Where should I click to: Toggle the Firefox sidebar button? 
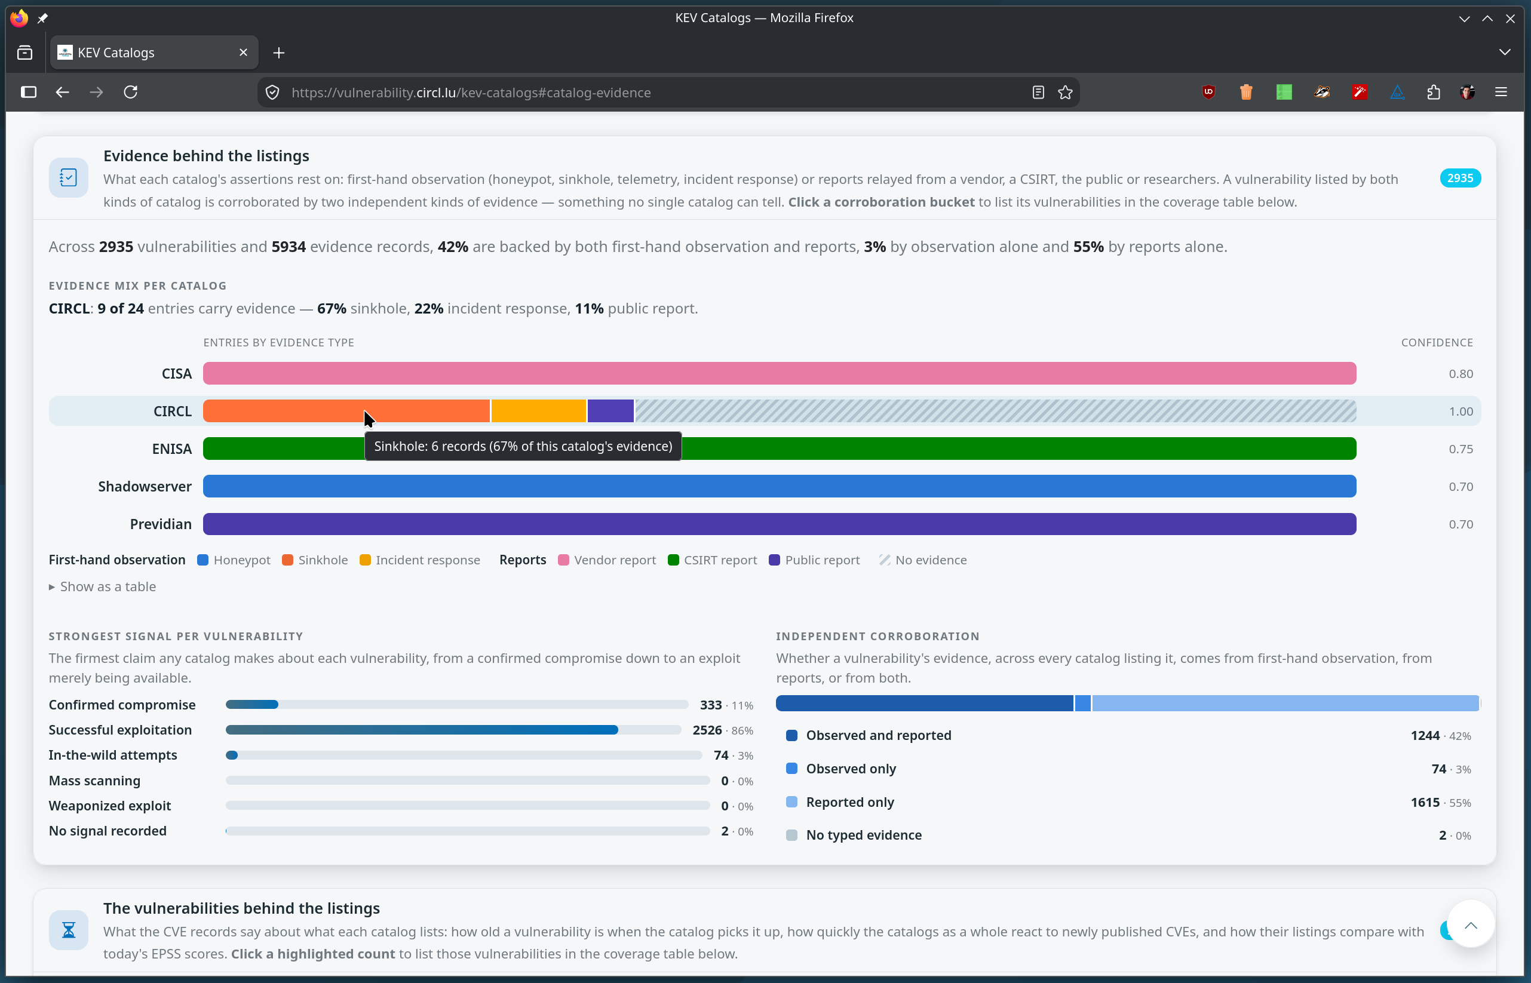(x=29, y=92)
